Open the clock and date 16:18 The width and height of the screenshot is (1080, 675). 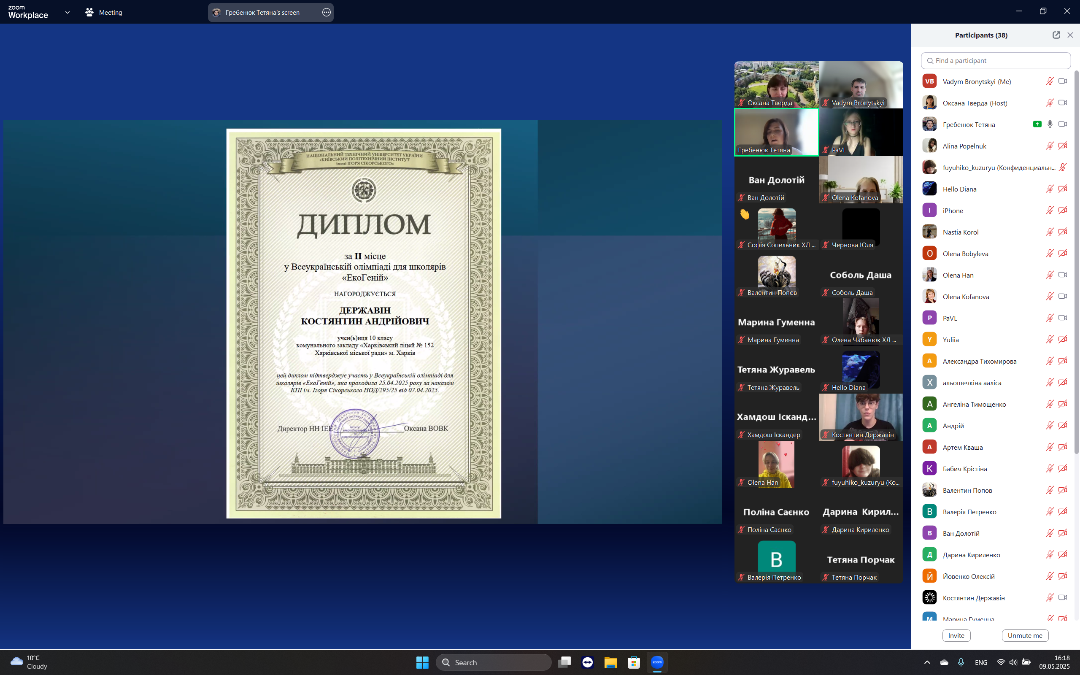1054,662
